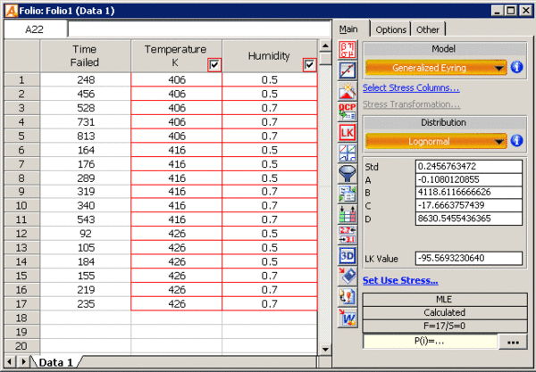The image size is (536, 372).
Task: Click the insert columns table icon
Action: click(348, 214)
